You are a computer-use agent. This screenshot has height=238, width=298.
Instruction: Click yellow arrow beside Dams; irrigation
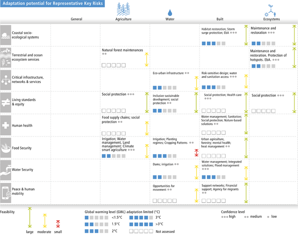pos(196,173)
